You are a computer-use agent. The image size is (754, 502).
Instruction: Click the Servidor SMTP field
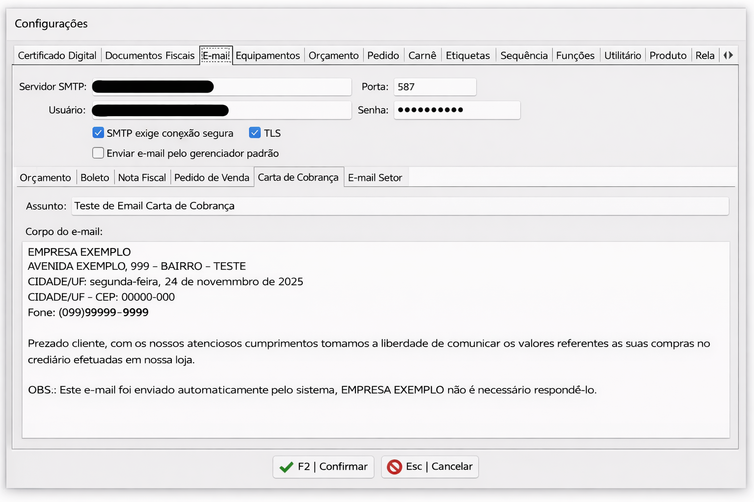click(282, 87)
